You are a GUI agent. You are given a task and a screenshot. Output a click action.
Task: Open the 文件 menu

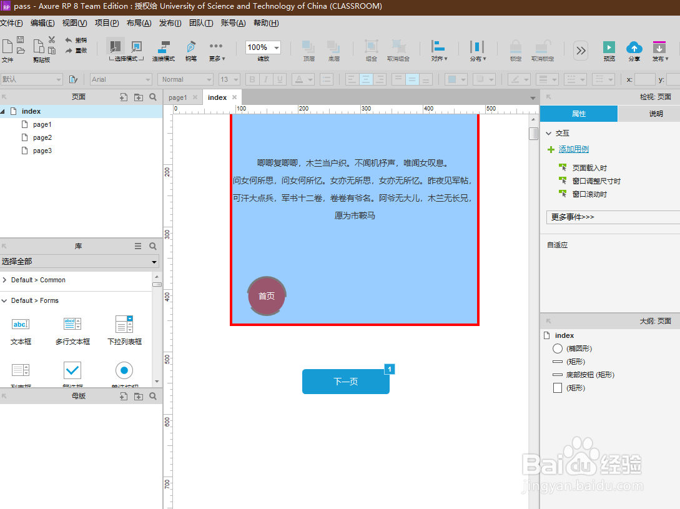(x=11, y=23)
